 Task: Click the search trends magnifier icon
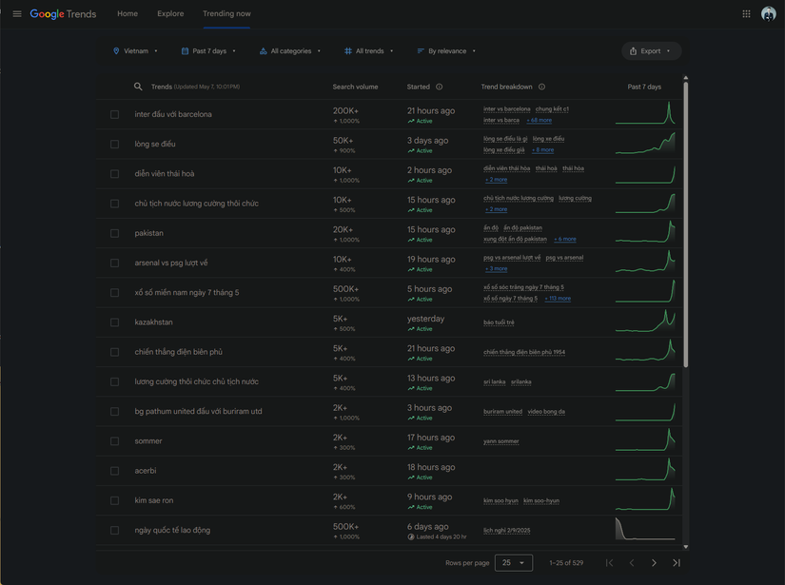click(x=138, y=87)
